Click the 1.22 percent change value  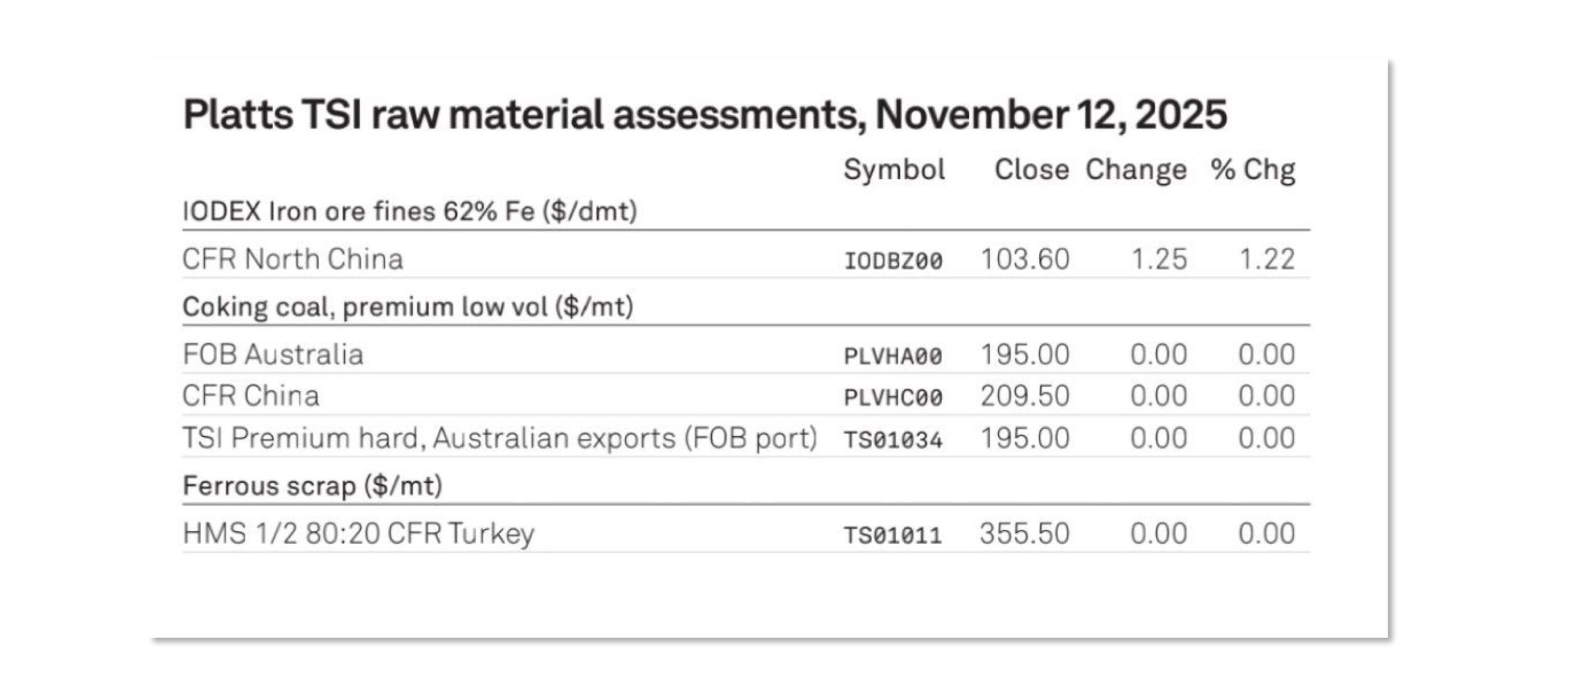[x=1267, y=259]
